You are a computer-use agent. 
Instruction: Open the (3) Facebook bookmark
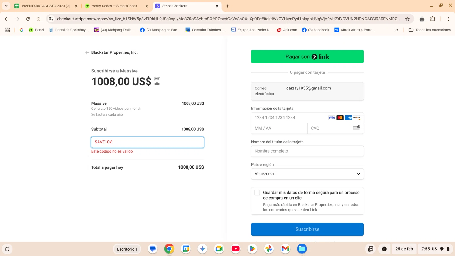click(x=315, y=30)
